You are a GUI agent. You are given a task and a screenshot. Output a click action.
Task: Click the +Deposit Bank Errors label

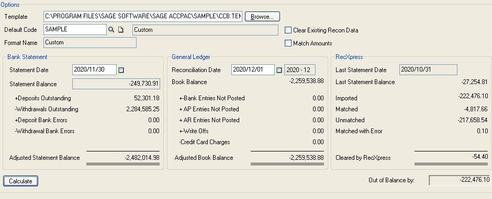(41, 120)
